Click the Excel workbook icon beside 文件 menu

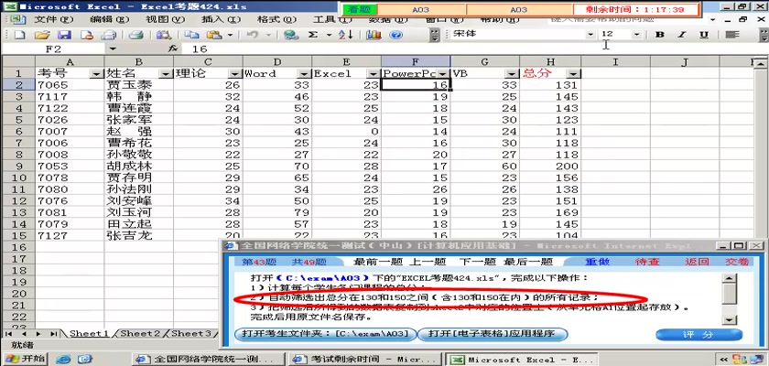coord(17,19)
